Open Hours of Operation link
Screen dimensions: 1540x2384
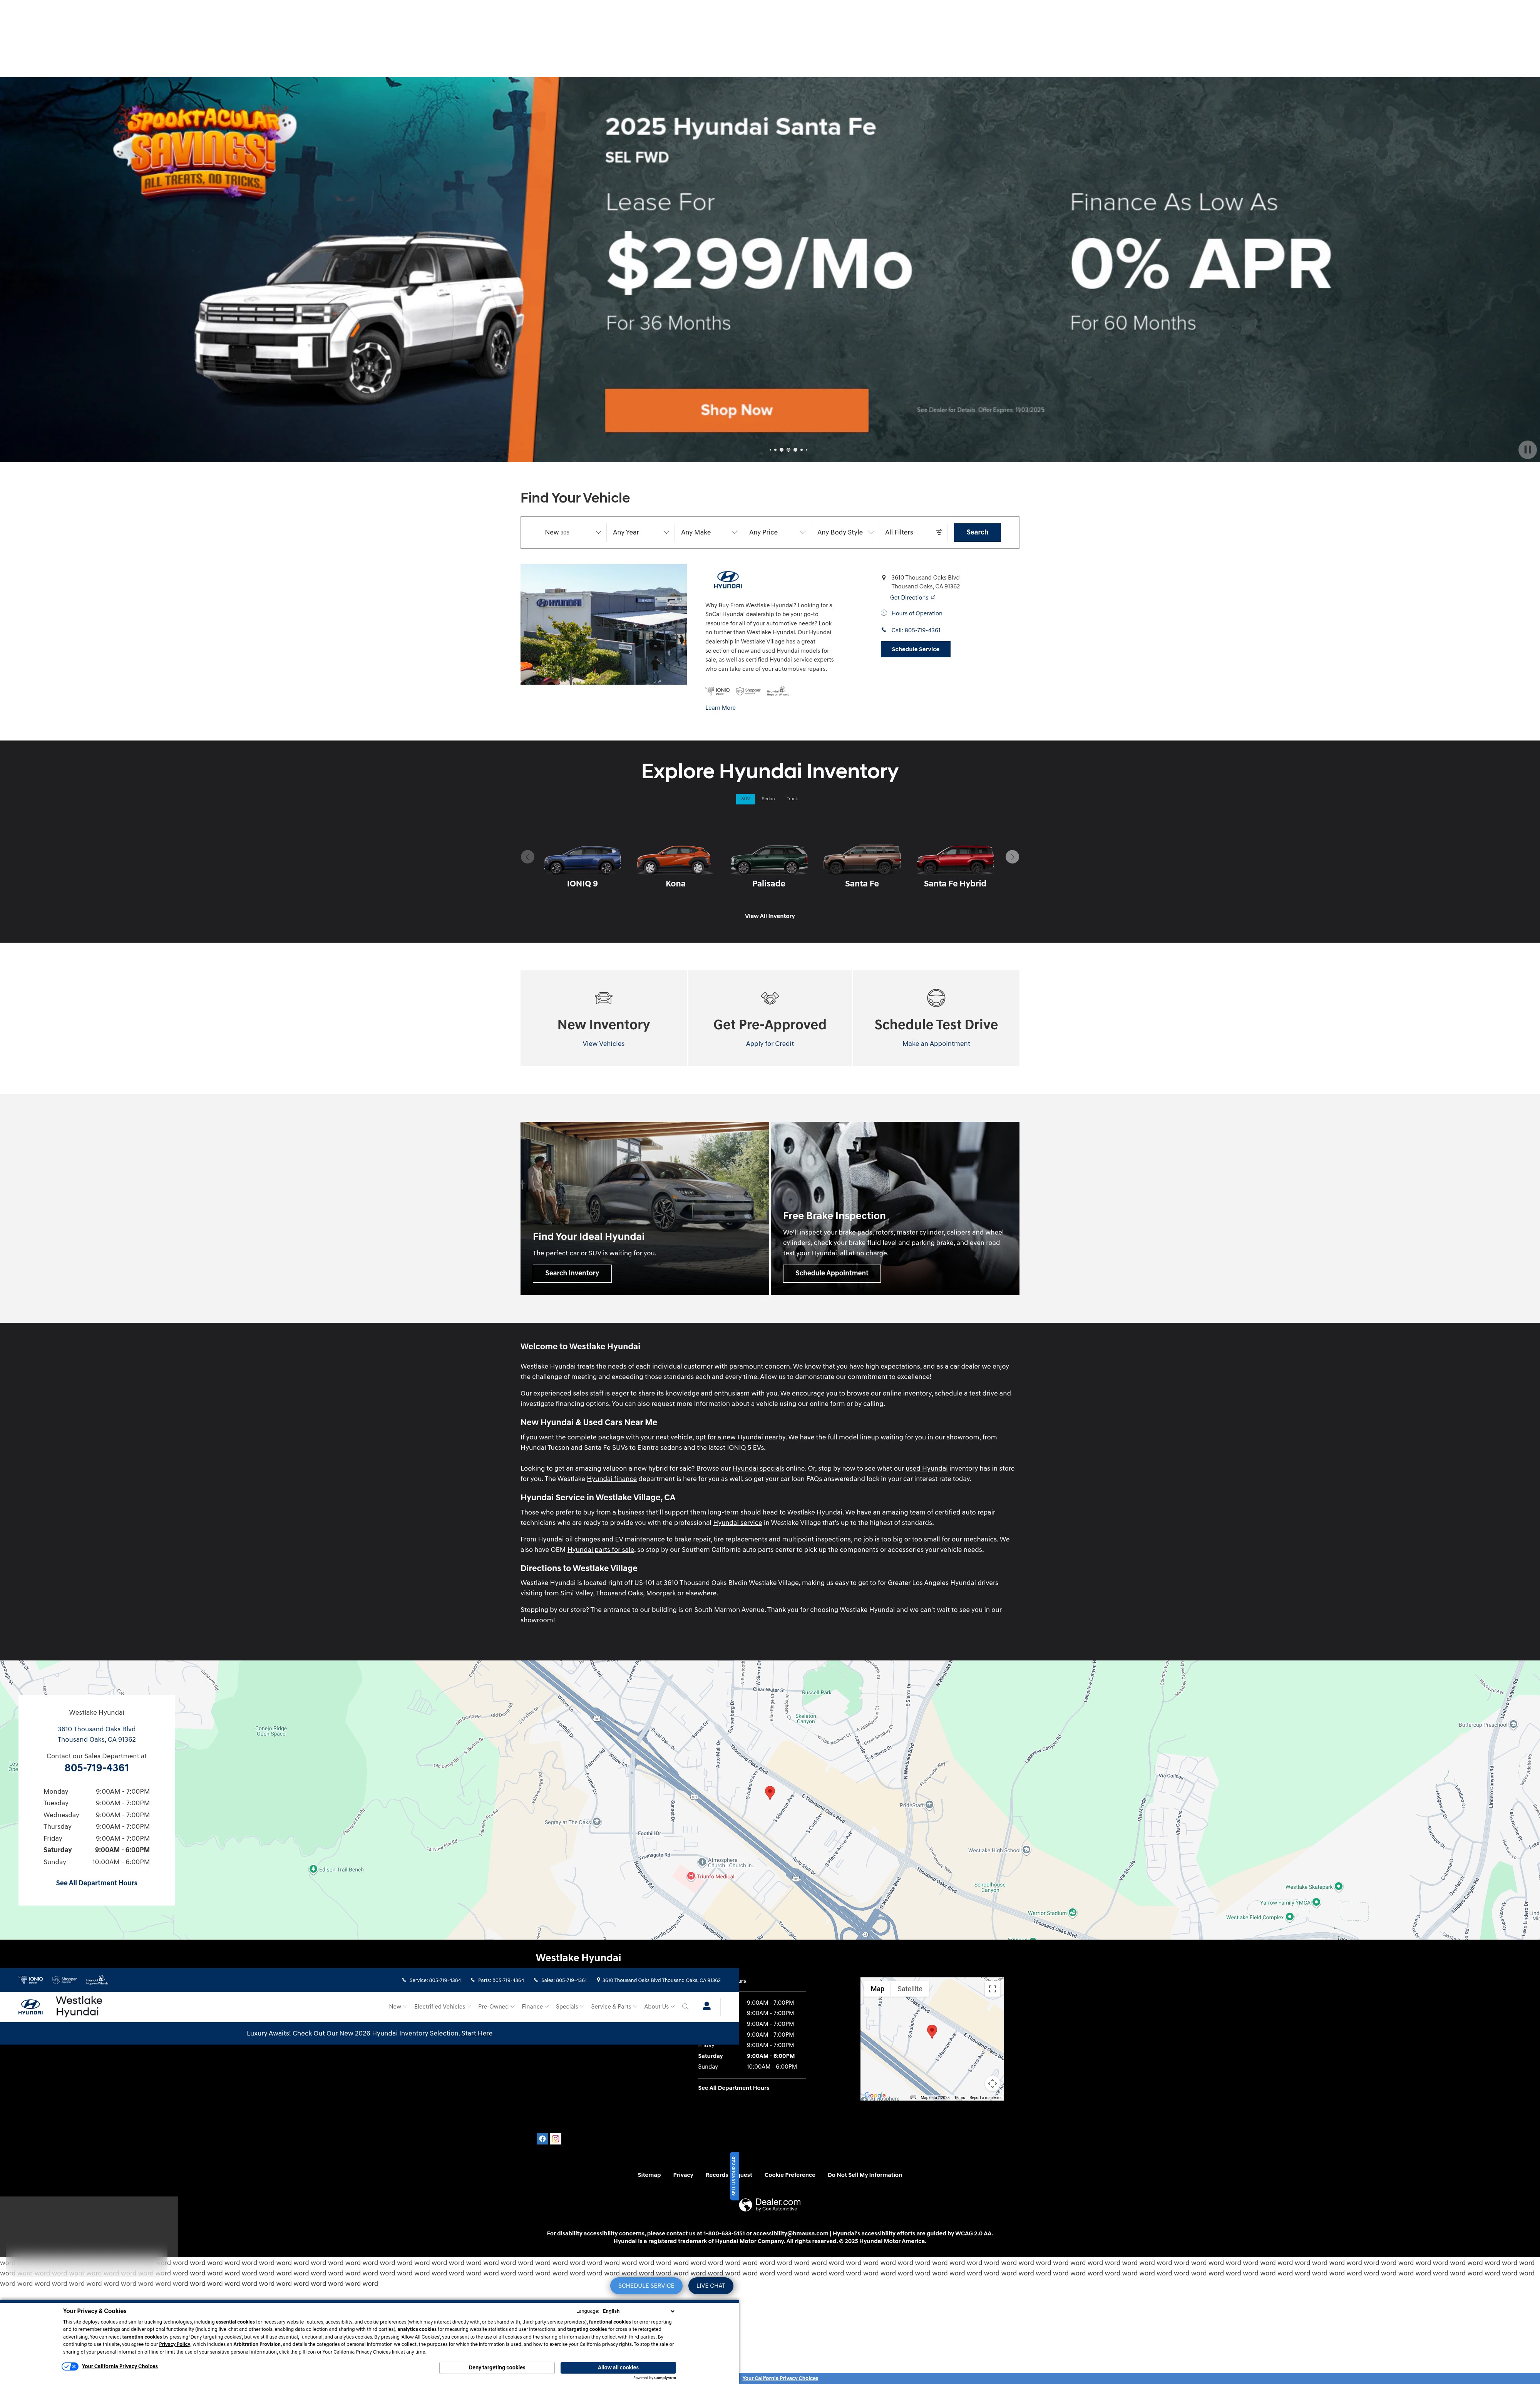917,614
